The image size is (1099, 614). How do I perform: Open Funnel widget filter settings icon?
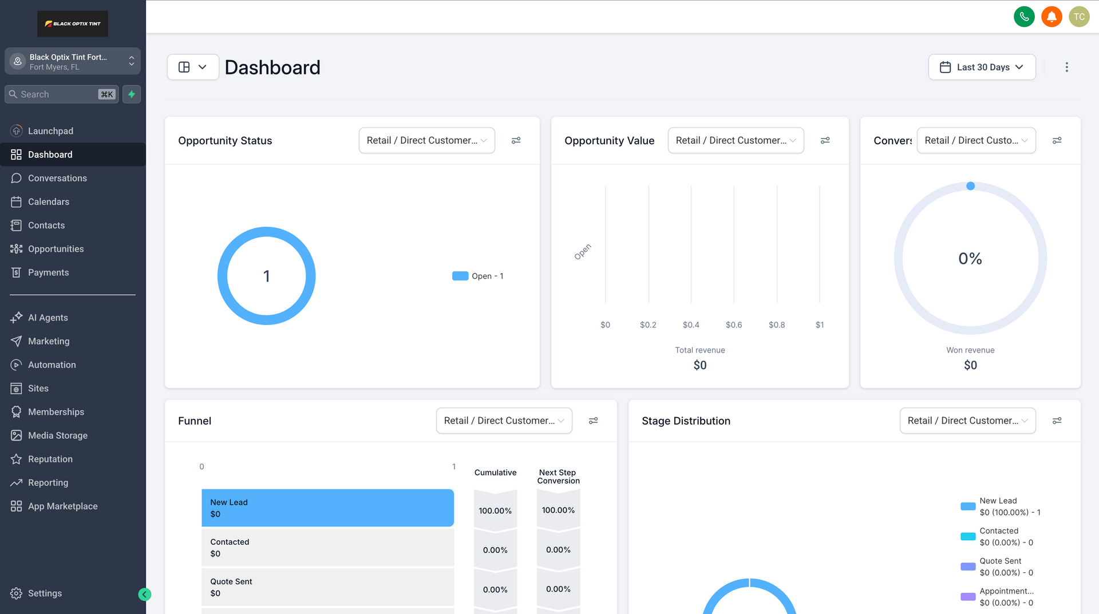(593, 421)
